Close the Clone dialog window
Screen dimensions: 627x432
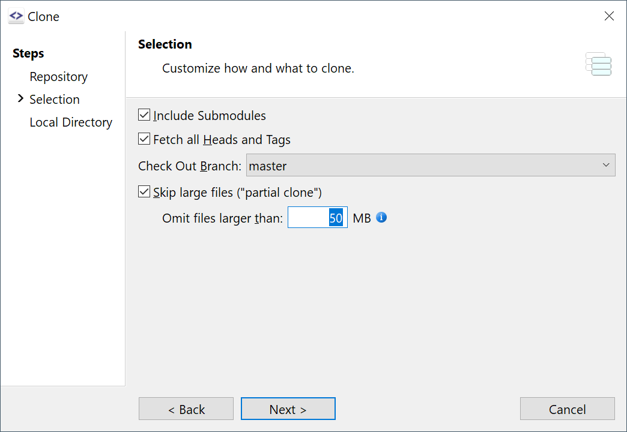click(609, 16)
